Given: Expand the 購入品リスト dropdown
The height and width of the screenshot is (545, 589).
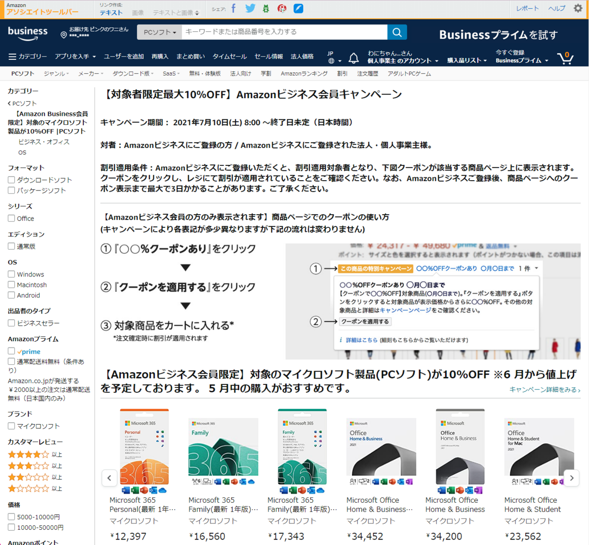Looking at the screenshot, I should [467, 60].
